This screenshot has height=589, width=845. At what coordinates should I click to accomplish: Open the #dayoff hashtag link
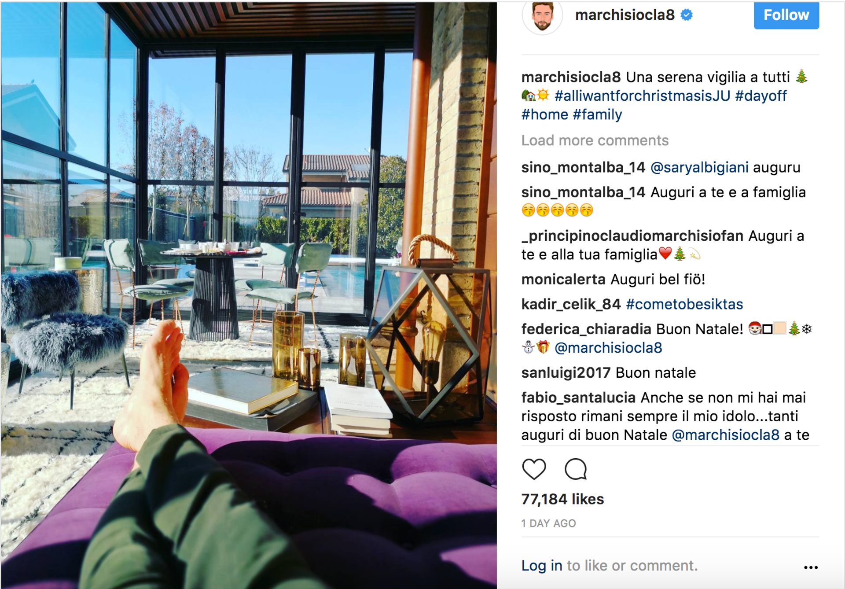click(761, 96)
